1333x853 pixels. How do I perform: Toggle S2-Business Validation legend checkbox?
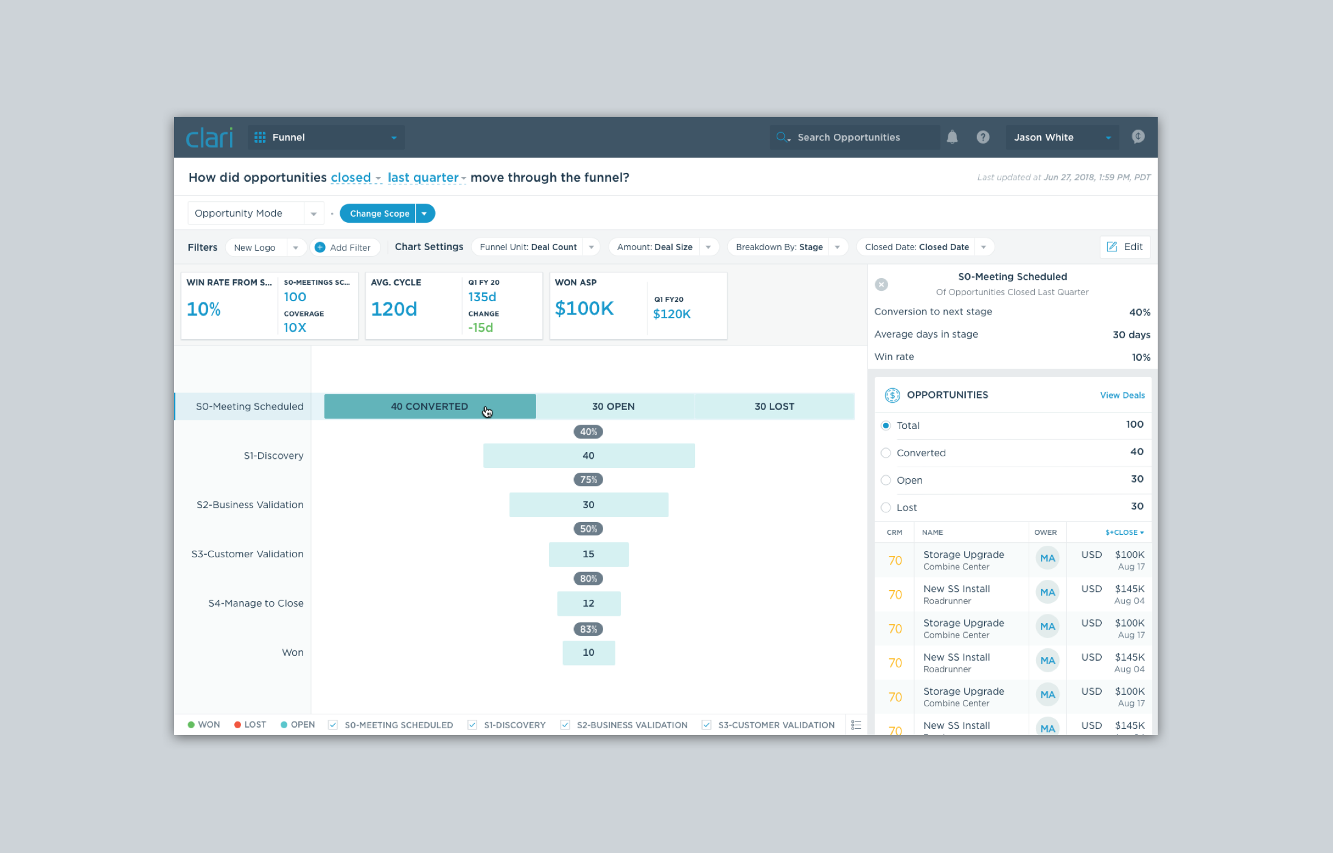click(565, 725)
